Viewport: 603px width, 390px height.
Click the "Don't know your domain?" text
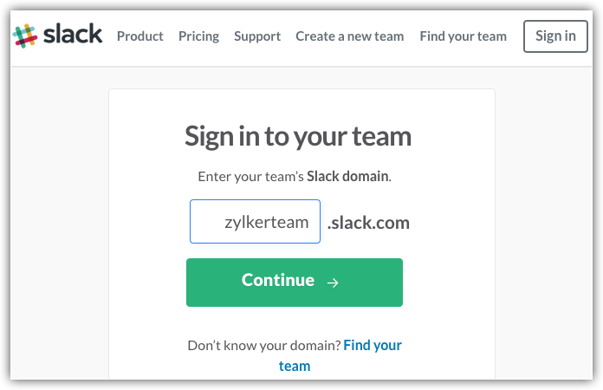pos(263,345)
